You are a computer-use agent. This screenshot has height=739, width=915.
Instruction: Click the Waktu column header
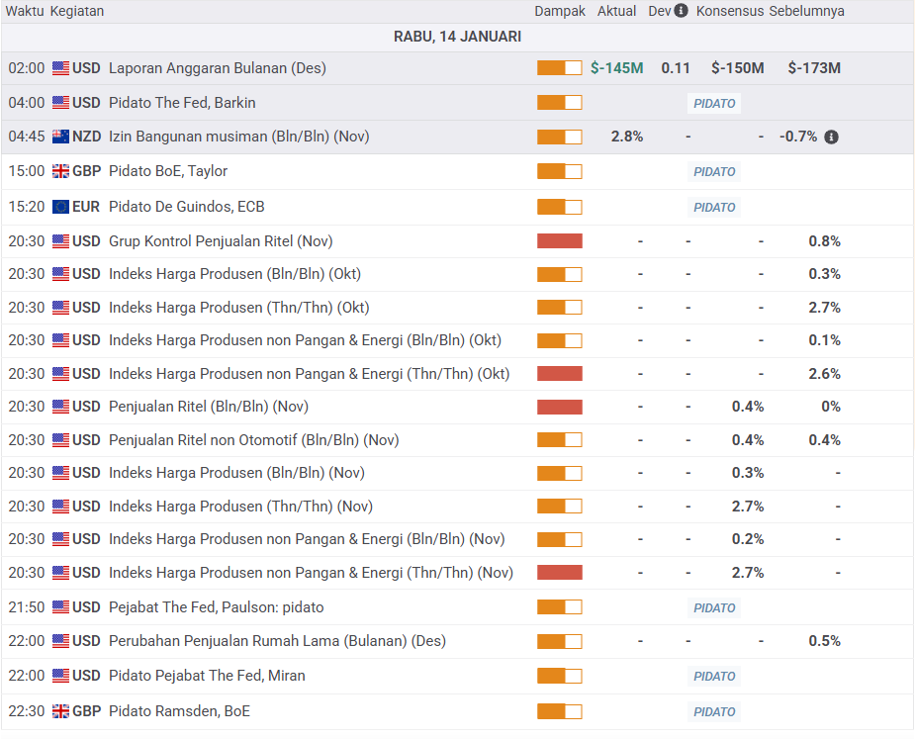26,11
